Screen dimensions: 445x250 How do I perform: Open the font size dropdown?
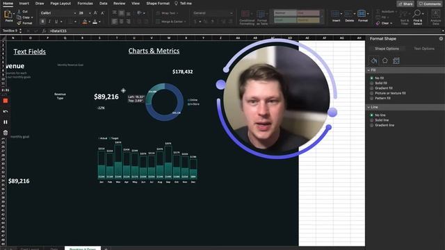click(x=90, y=13)
